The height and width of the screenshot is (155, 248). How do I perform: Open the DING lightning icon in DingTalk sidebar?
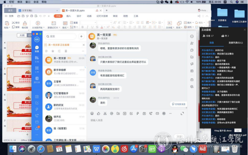pos(37,109)
